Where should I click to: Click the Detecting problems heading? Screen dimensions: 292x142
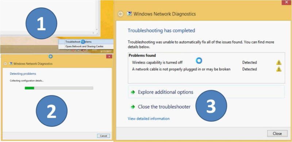point(23,74)
